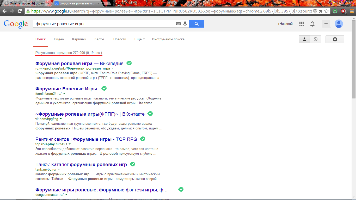This screenshot has width=356, height=200.
Task: Start voice search with the microphone icon
Action: [185, 24]
